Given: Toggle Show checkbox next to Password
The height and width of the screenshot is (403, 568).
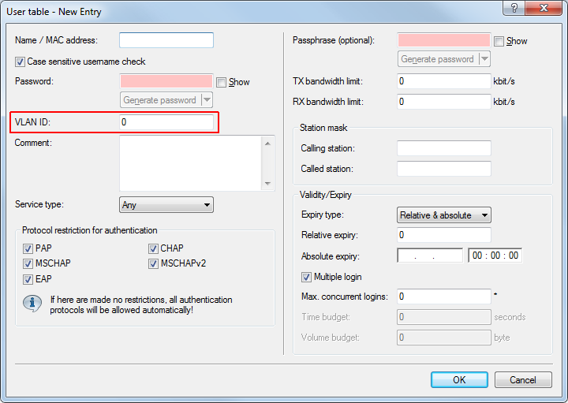Looking at the screenshot, I should pos(222,82).
